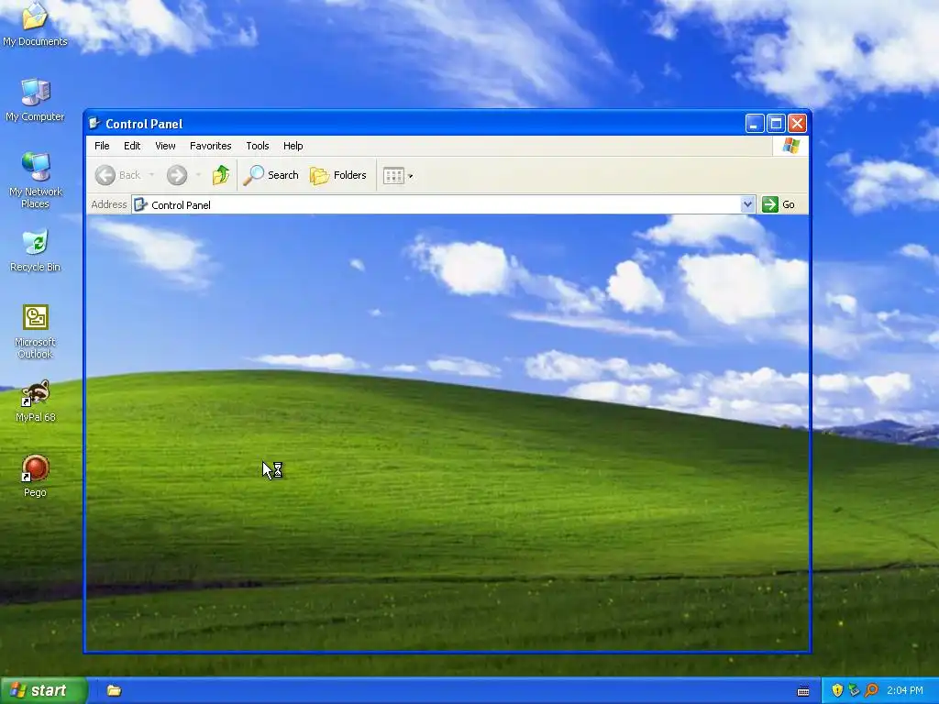Open the My Documents desktop icon
Screen dimensions: 939x704
pyautogui.click(x=35, y=24)
